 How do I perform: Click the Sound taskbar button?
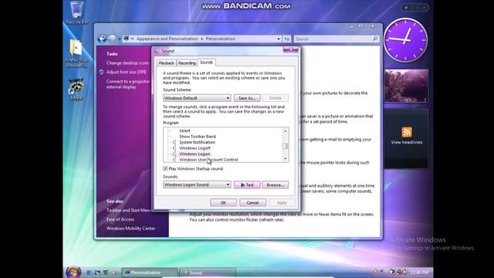coord(208,273)
